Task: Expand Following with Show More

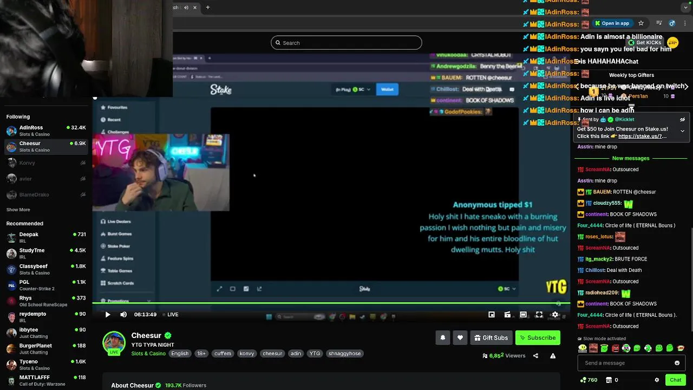Action: [18, 210]
